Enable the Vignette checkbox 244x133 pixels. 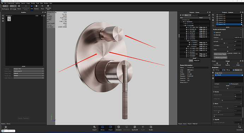(214, 120)
